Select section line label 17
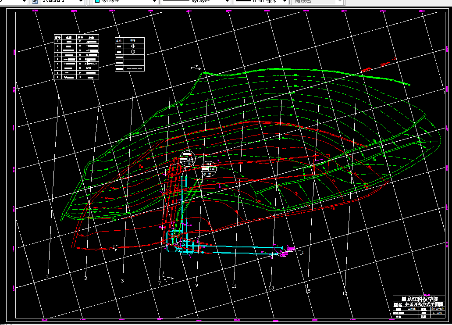452x325 pixels. (x=345, y=293)
